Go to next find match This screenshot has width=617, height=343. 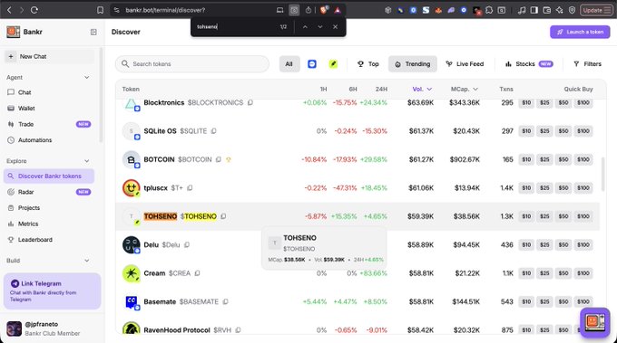pos(320,26)
